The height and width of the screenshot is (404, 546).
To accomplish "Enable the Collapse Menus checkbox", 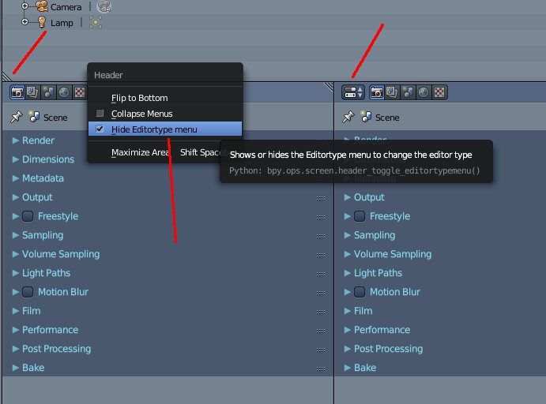I will point(100,114).
